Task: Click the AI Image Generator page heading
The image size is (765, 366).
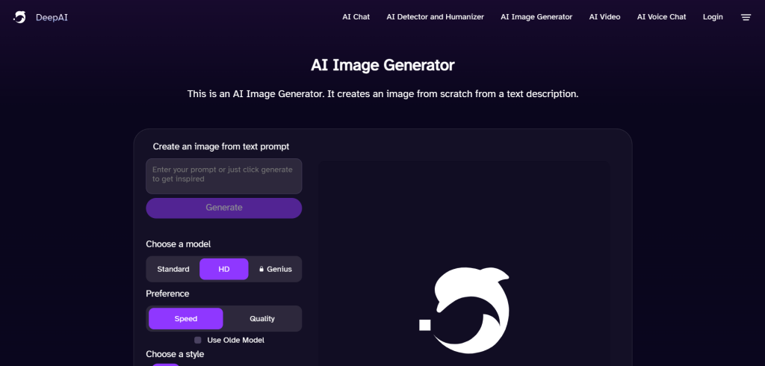Action: (382, 65)
